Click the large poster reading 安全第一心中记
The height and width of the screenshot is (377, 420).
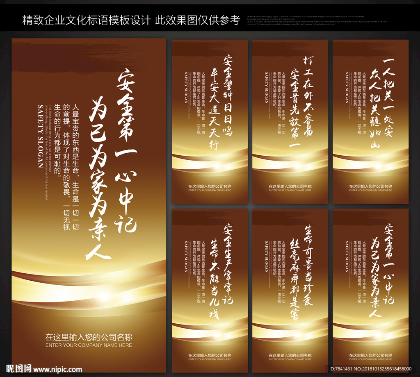click(x=89, y=205)
